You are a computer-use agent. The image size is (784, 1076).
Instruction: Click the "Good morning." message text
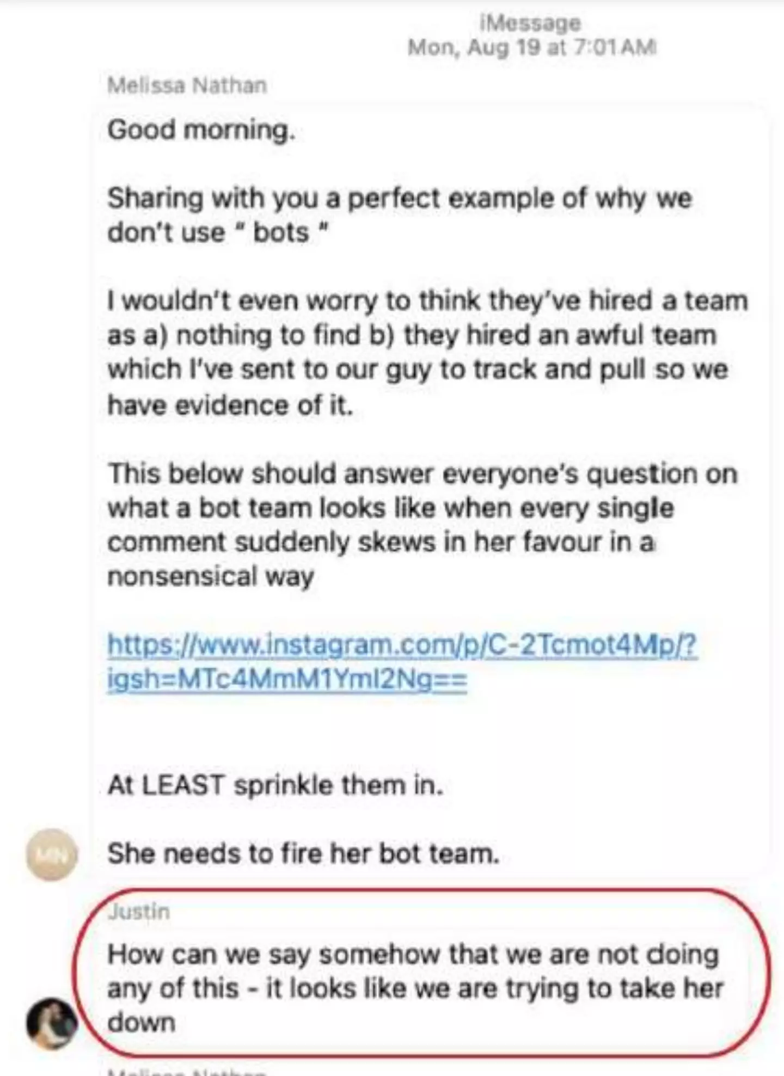click(201, 131)
